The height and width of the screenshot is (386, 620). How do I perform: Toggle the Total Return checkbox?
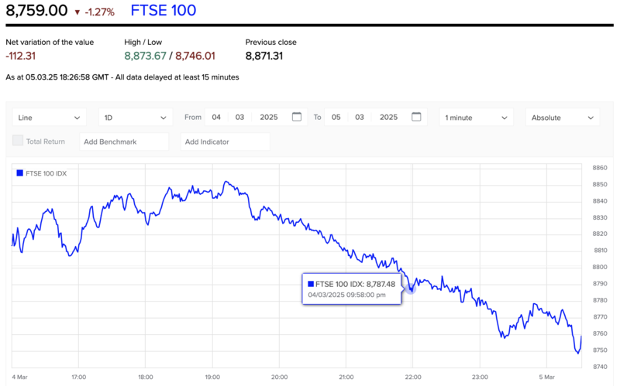click(18, 142)
